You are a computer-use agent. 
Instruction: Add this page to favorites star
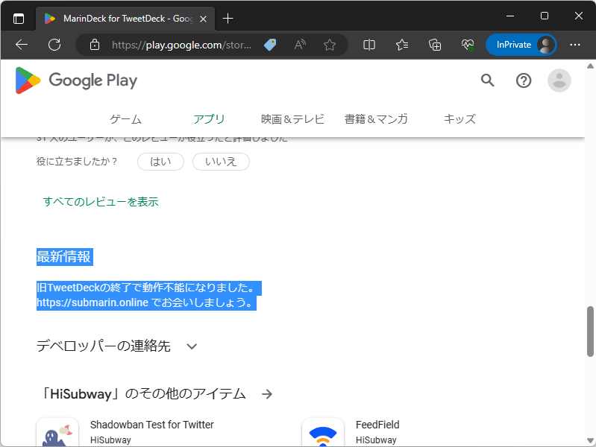click(330, 45)
